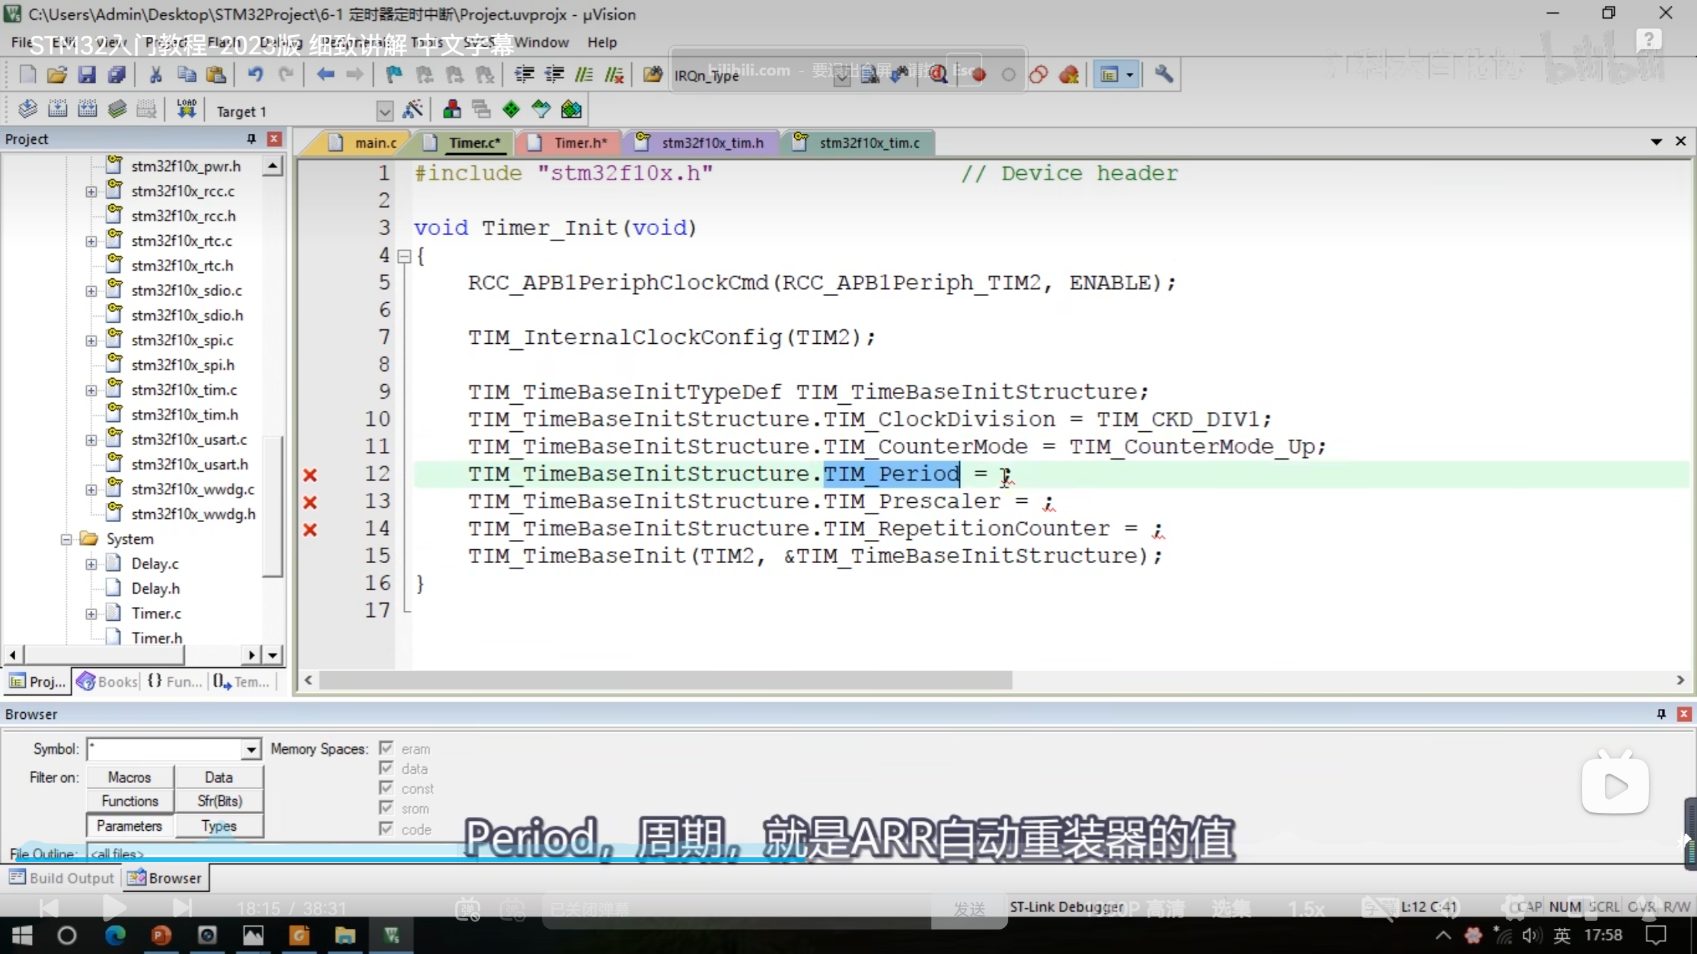Image resolution: width=1697 pixels, height=954 pixels.
Task: Toggle the eram memory space checkbox
Action: 386,749
